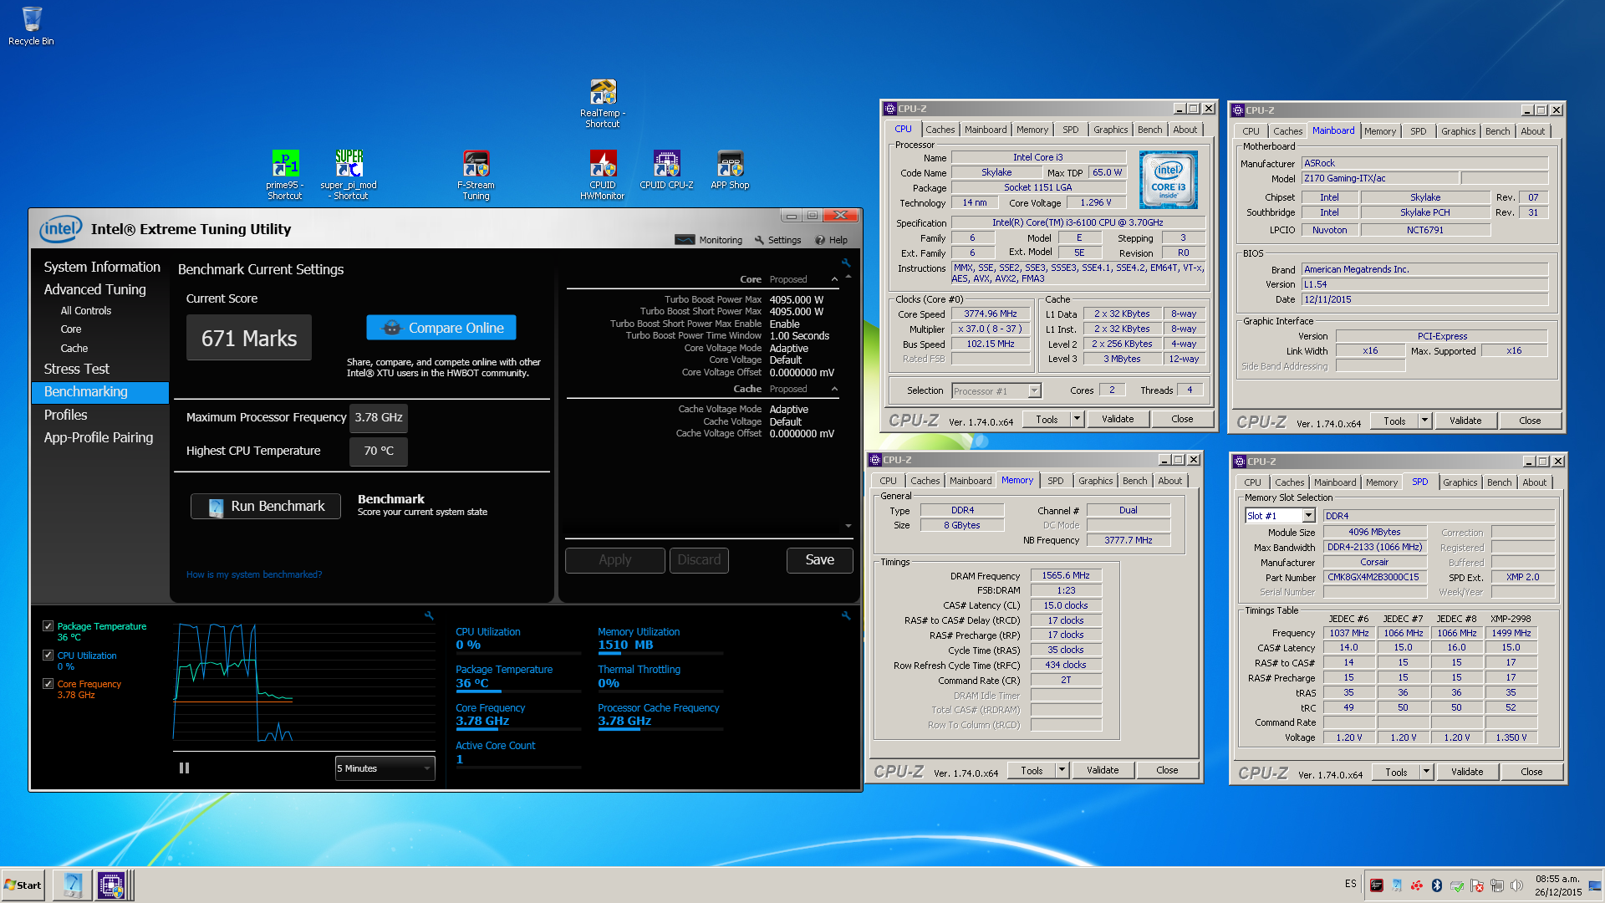The height and width of the screenshot is (903, 1605).
Task: Click the Processor Cache Frequency progress bar
Action: pos(660,729)
